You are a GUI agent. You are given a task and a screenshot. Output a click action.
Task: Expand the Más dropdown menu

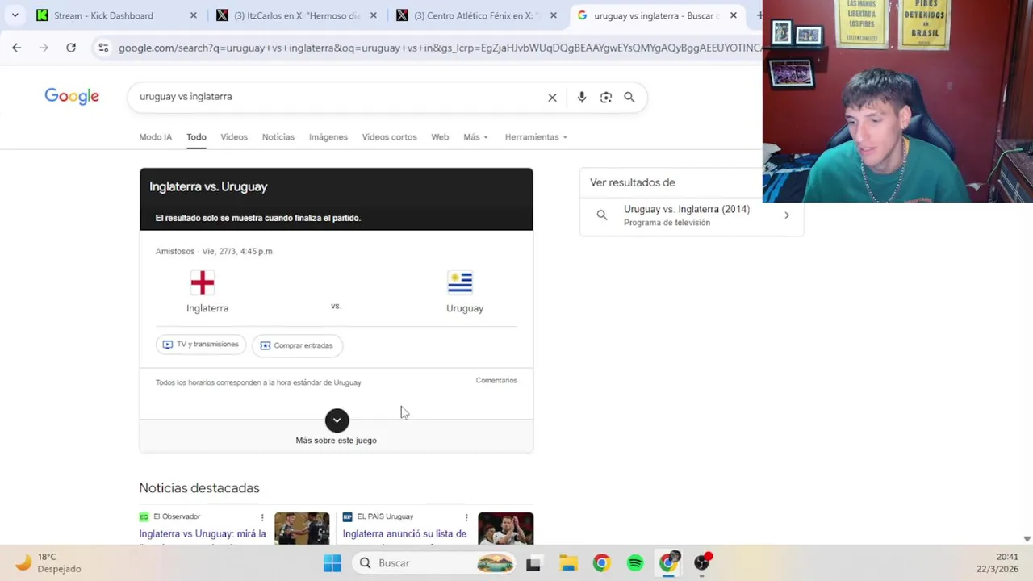(x=475, y=137)
